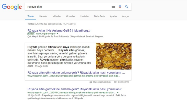Click the second result yasemin.com green URL
This screenshot has height=101, width=187.
point(72,93)
